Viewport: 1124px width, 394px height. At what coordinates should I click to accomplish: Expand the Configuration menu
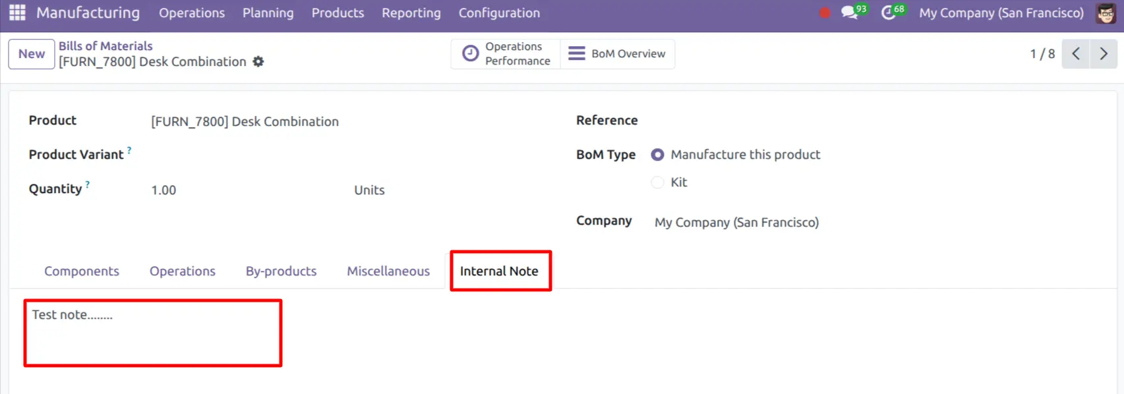pyautogui.click(x=499, y=13)
